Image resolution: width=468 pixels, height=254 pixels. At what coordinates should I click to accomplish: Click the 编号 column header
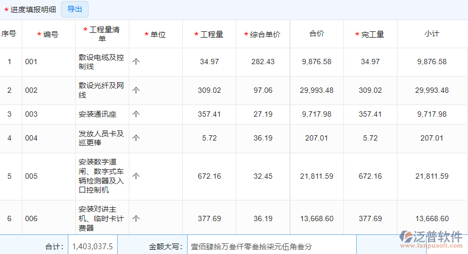click(x=48, y=34)
